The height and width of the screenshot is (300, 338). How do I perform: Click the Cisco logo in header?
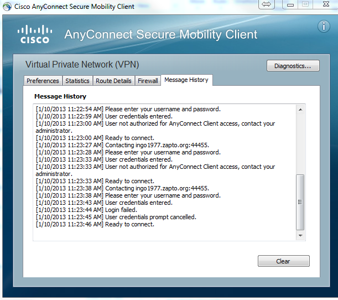(x=35, y=34)
